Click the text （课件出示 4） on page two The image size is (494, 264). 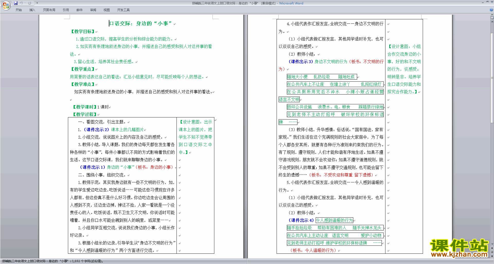tap(301, 220)
